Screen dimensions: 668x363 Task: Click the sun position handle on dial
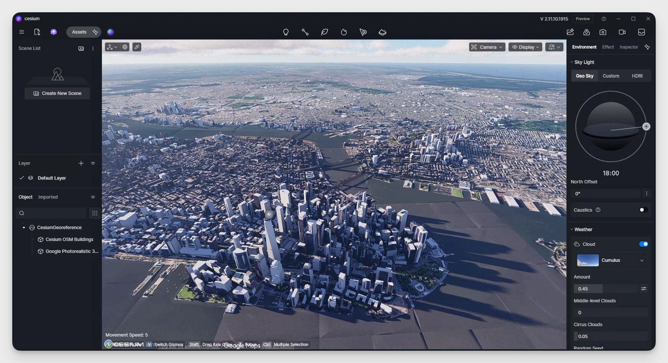pos(646,127)
